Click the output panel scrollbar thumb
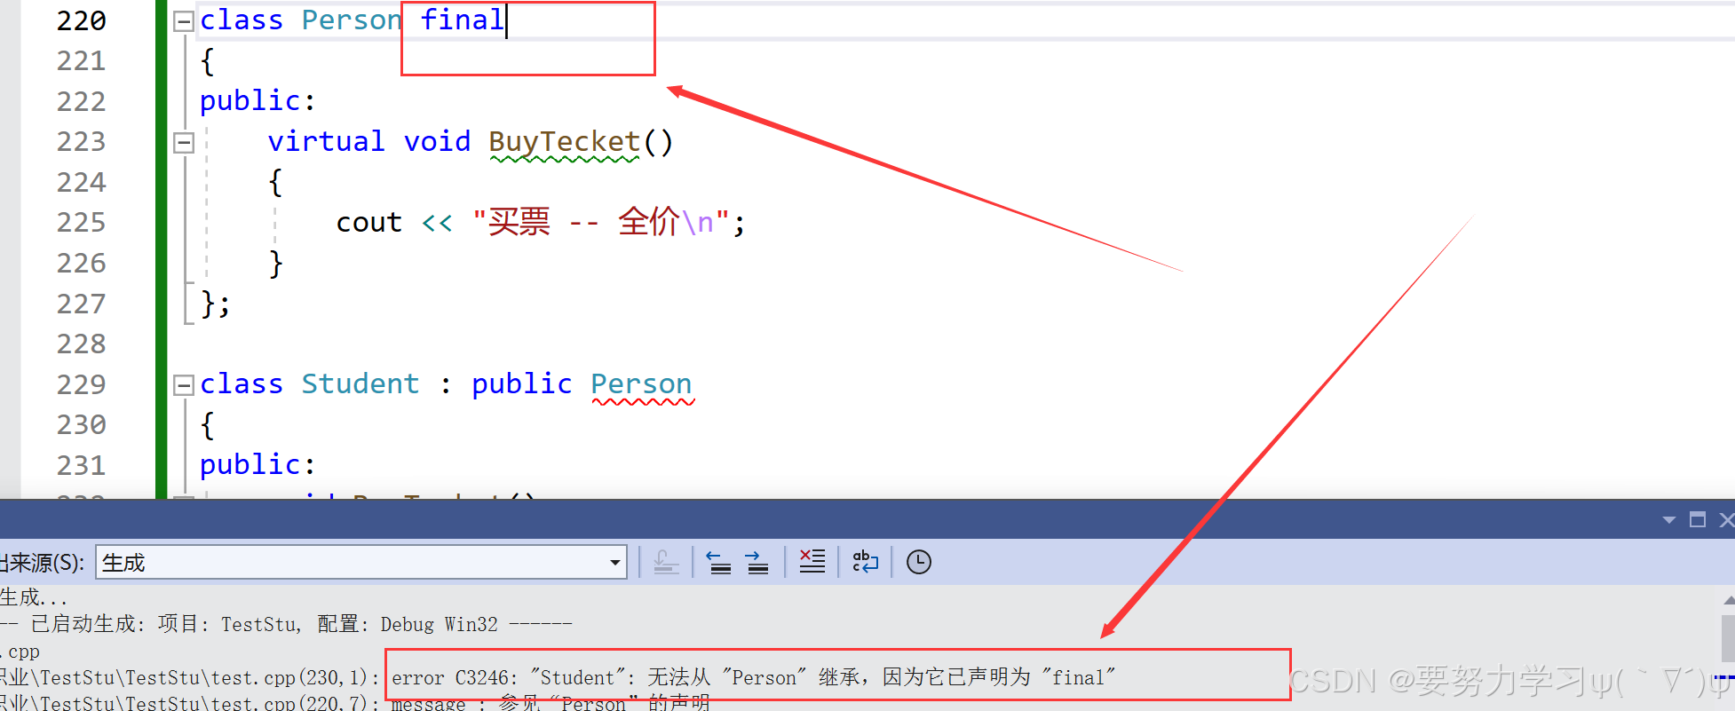The height and width of the screenshot is (711, 1735). (x=1728, y=639)
